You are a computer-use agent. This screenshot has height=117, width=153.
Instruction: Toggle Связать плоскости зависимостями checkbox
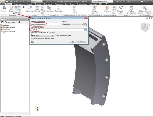[x=32, y=39]
